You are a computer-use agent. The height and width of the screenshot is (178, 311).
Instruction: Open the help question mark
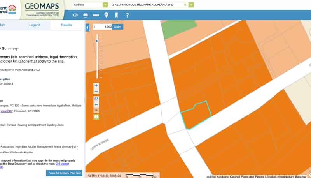[x=128, y=15]
